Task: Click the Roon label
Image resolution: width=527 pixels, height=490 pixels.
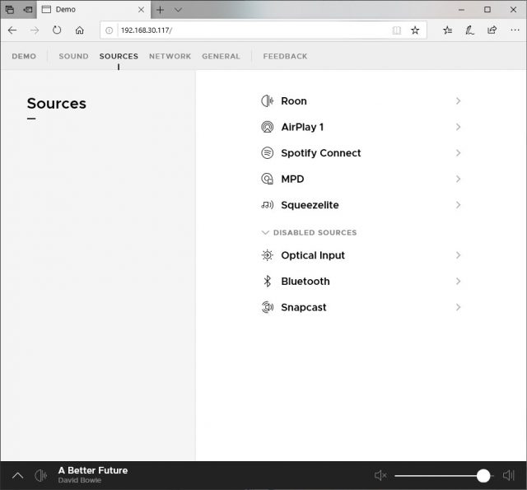Action: tap(294, 100)
